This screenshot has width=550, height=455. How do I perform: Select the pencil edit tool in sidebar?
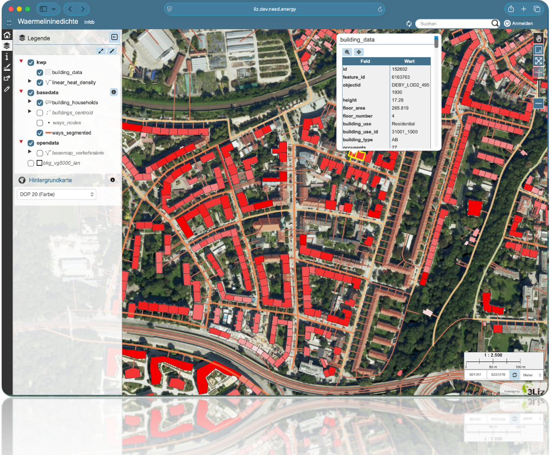7,89
